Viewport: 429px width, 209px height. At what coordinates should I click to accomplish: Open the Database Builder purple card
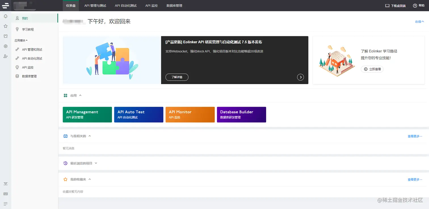click(241, 115)
